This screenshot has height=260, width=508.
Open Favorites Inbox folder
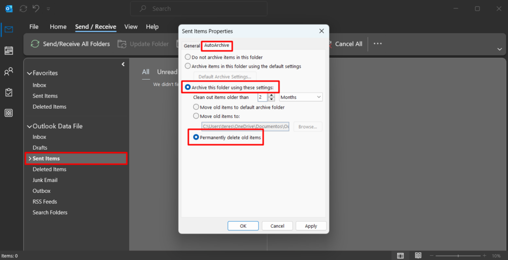[x=40, y=85]
